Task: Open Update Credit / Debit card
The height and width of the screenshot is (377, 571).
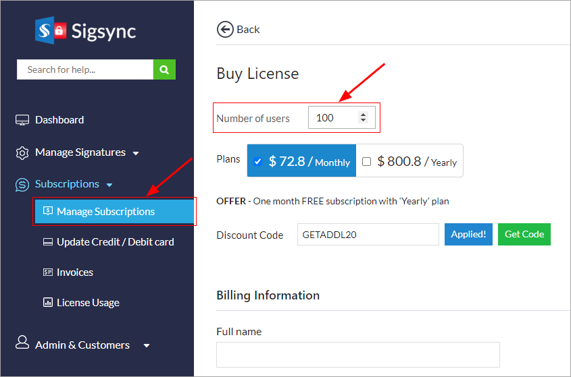Action: click(x=115, y=242)
